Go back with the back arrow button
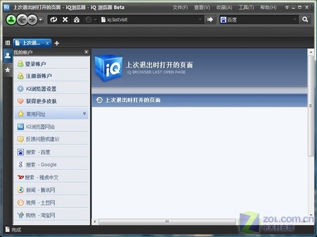317x237 pixels. [x=22, y=20]
